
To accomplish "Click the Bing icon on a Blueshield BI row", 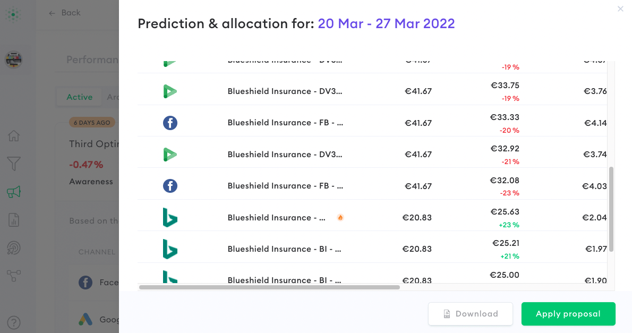I will click(x=170, y=217).
